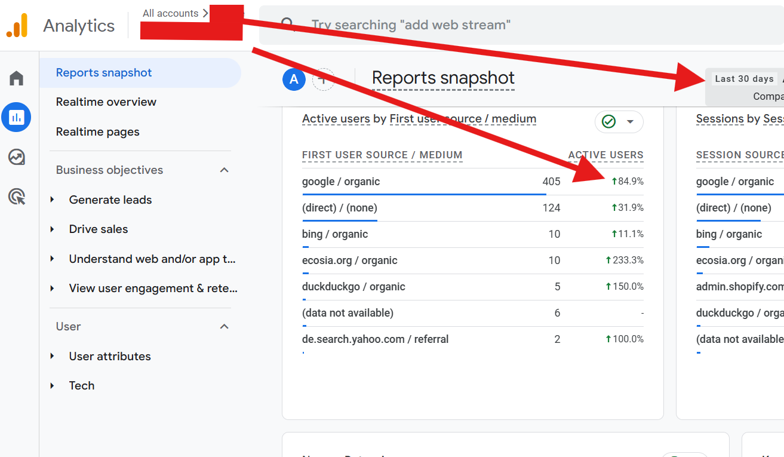The height and width of the screenshot is (457, 784).
Task: Select (direct) / (none) in the Sessions card
Action: click(x=734, y=208)
